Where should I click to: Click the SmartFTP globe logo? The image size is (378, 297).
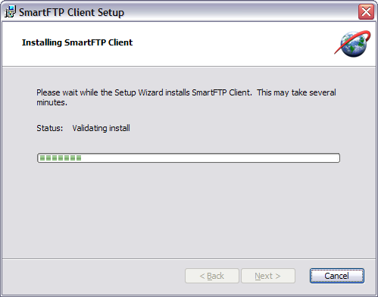[352, 44]
